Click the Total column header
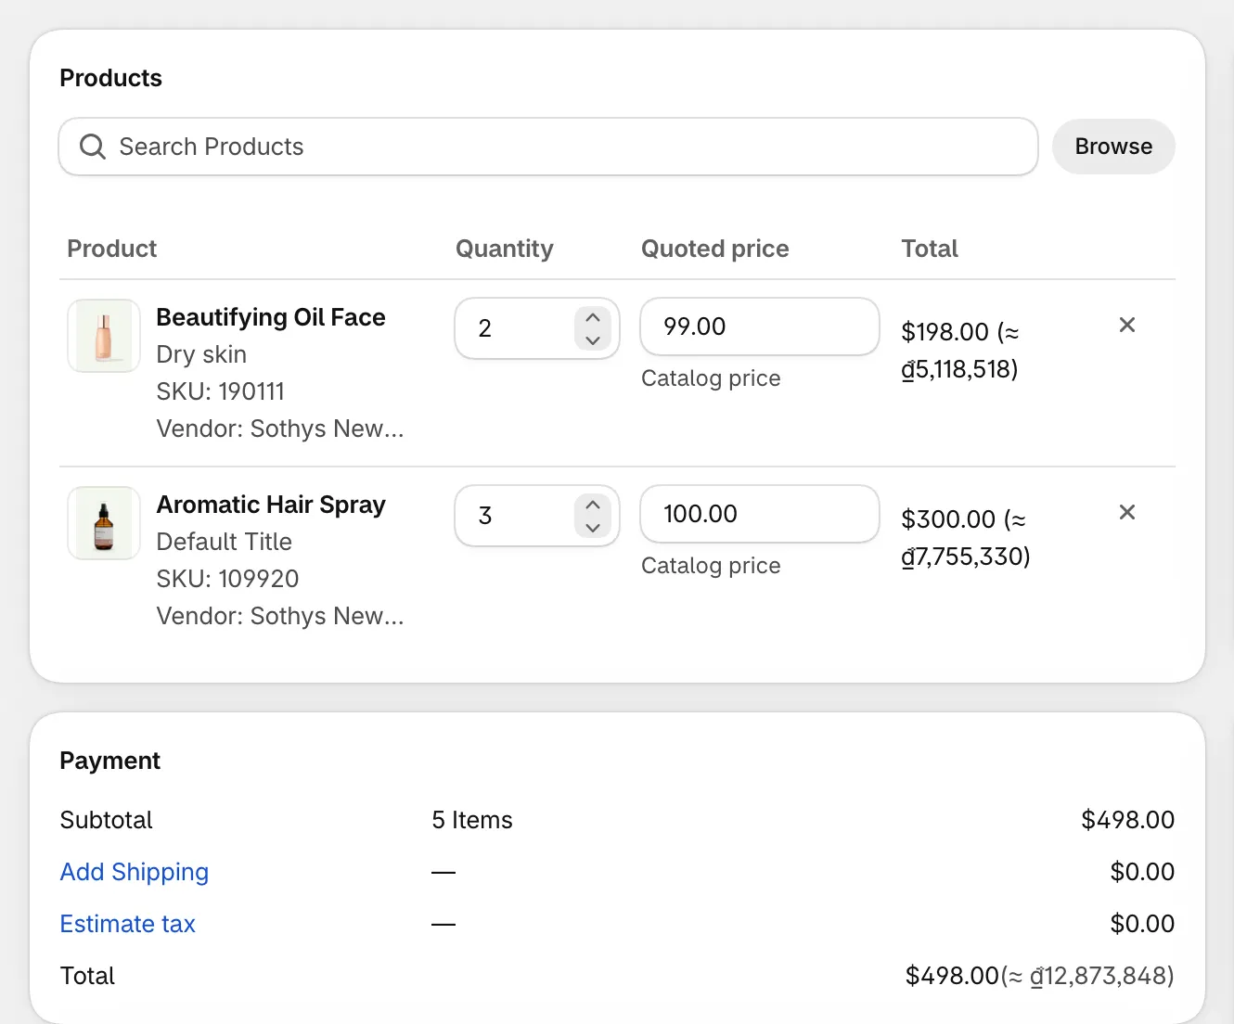1234x1024 pixels. [930, 249]
